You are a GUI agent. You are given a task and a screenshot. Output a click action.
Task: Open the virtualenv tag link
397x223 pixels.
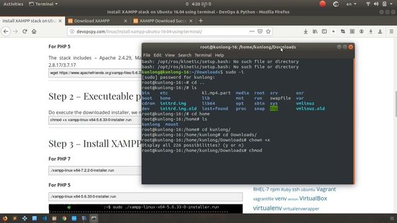[267, 208]
